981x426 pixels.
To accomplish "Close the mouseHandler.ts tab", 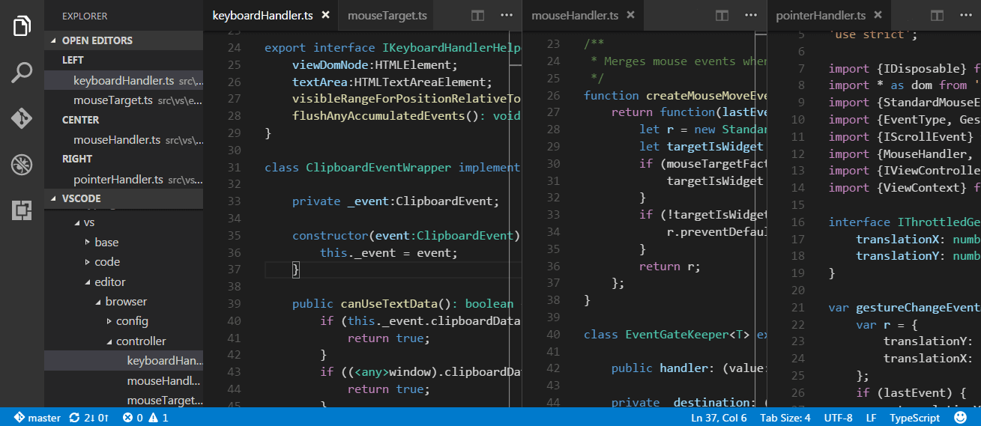I will coord(630,15).
